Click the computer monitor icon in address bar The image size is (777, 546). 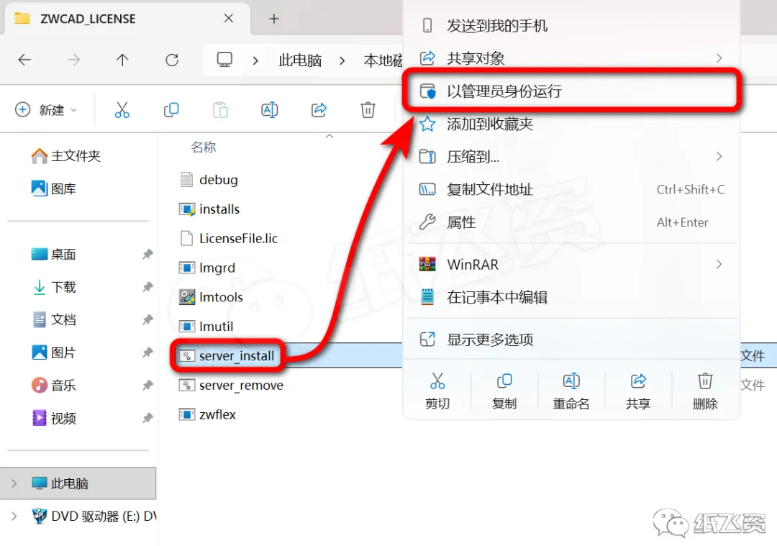(x=224, y=60)
